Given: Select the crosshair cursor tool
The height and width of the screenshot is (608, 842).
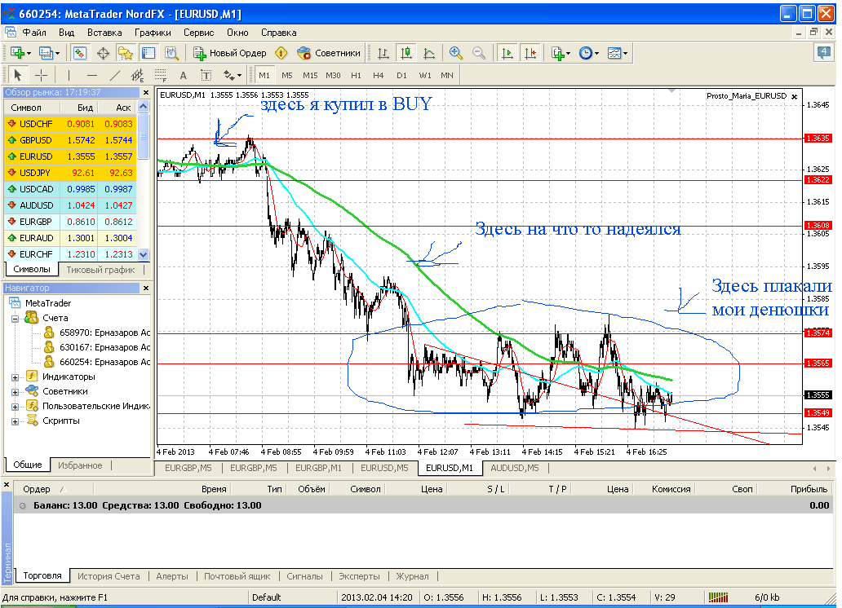Looking at the screenshot, I should click(x=41, y=75).
